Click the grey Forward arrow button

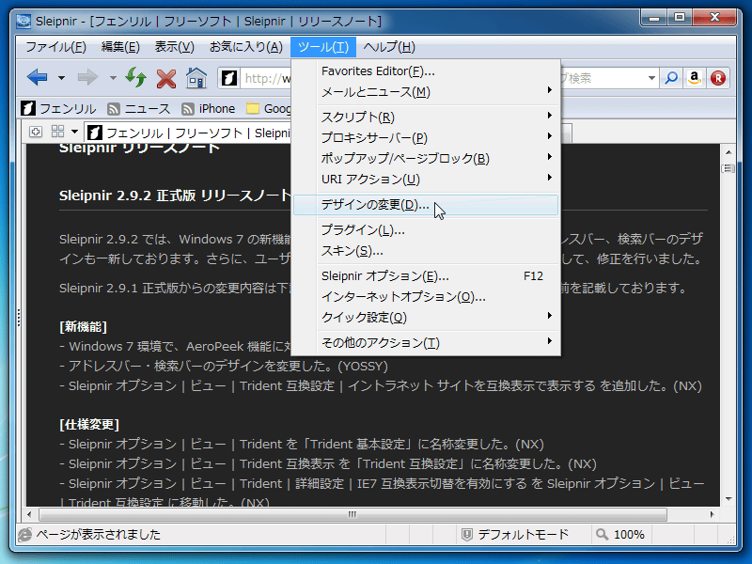pos(87,77)
